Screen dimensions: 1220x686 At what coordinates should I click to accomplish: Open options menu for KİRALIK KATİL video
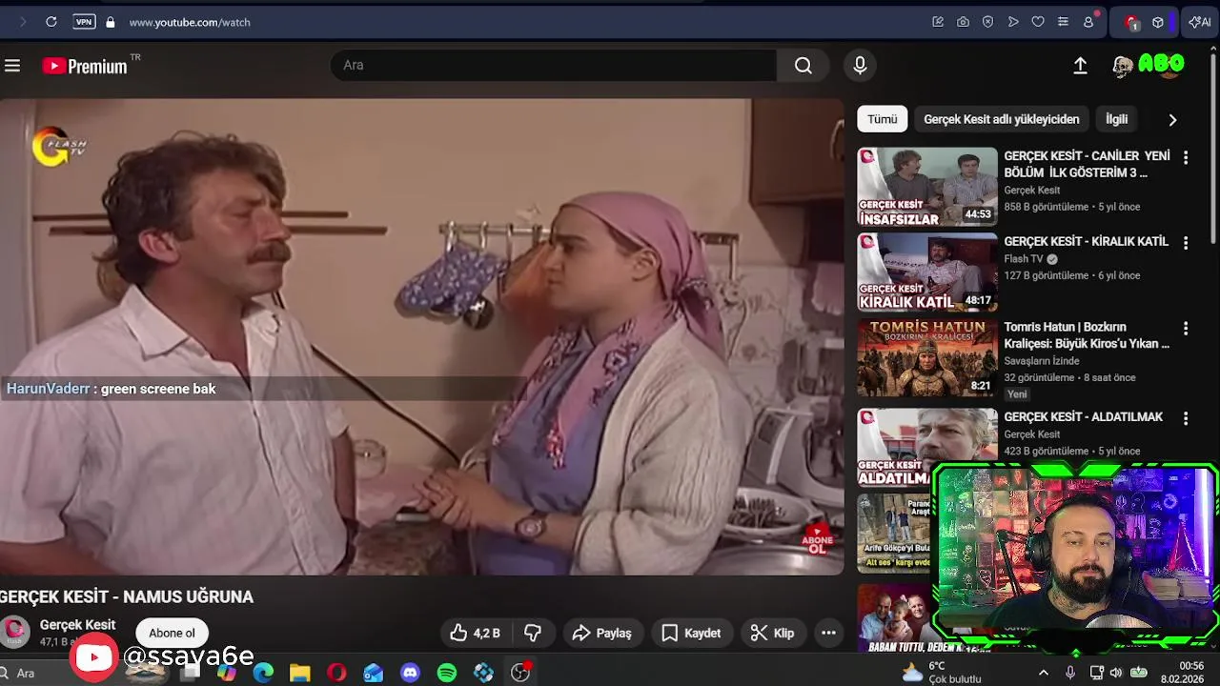1186,243
